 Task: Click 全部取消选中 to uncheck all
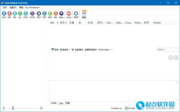(x=91, y=50)
